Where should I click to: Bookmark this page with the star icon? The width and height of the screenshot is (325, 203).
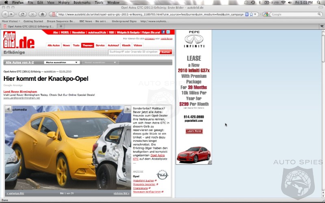(x=251, y=14)
